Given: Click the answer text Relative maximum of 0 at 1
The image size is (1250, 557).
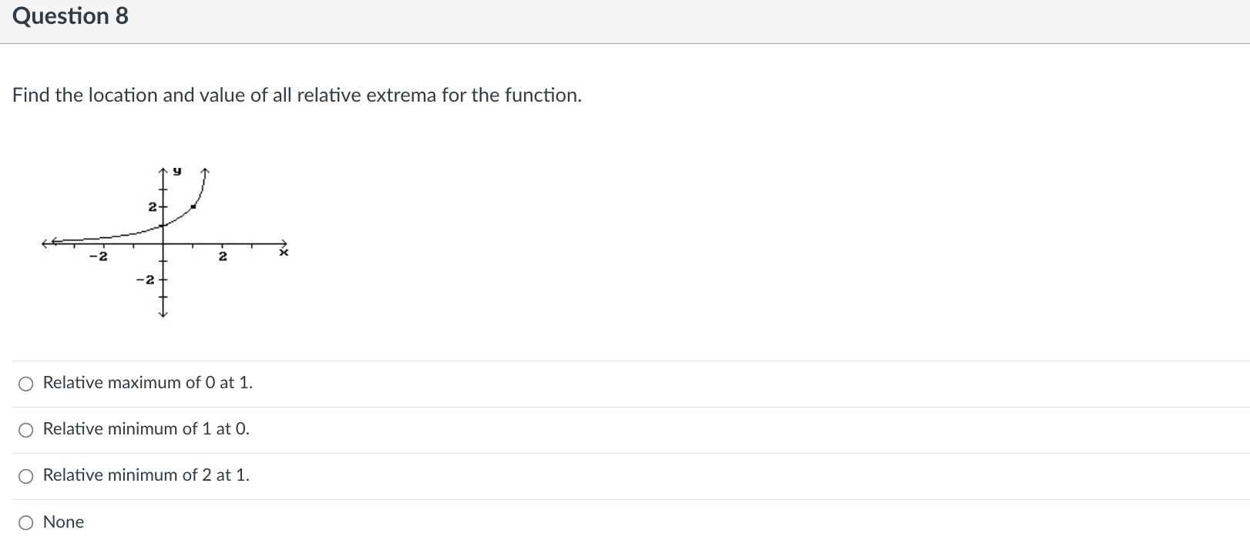Looking at the screenshot, I should (146, 382).
